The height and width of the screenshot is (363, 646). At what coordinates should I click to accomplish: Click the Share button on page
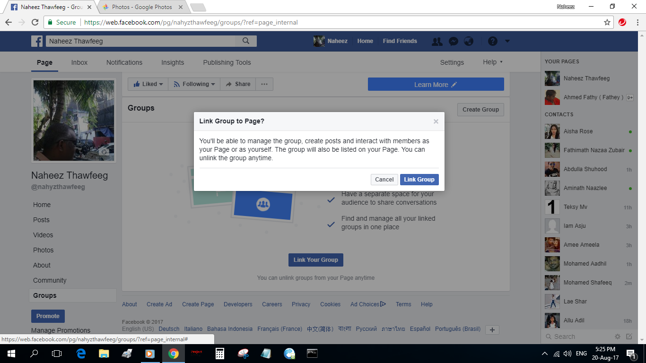coord(238,84)
